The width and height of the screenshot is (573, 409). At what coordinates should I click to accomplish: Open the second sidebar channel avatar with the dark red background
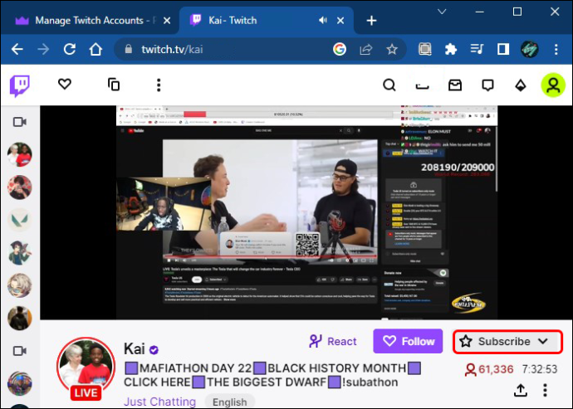click(x=20, y=187)
